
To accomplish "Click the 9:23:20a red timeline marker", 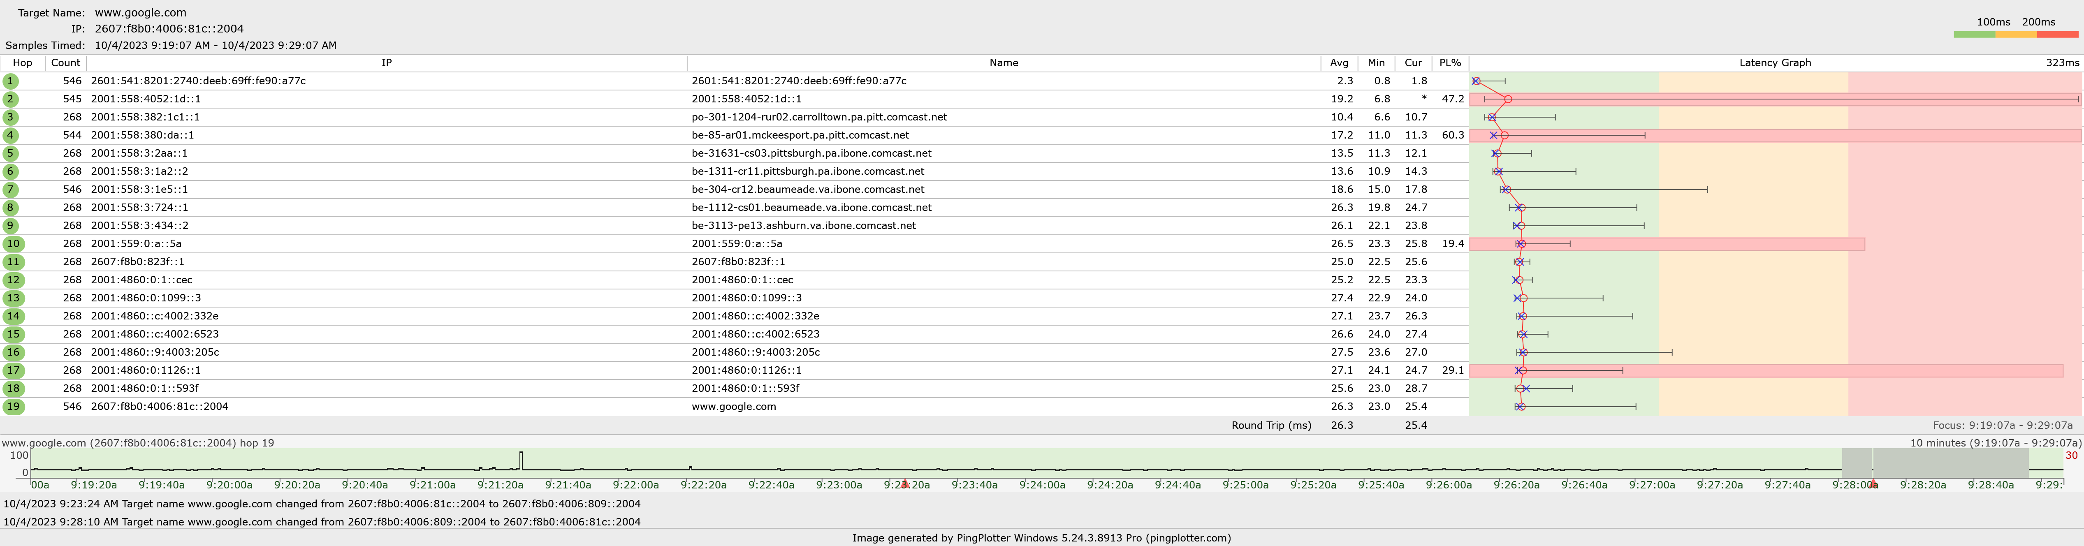I will [x=905, y=484].
